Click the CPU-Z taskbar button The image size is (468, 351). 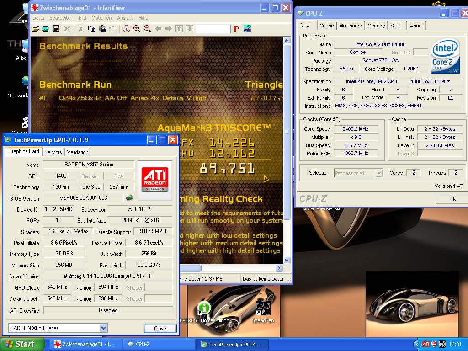tap(159, 345)
